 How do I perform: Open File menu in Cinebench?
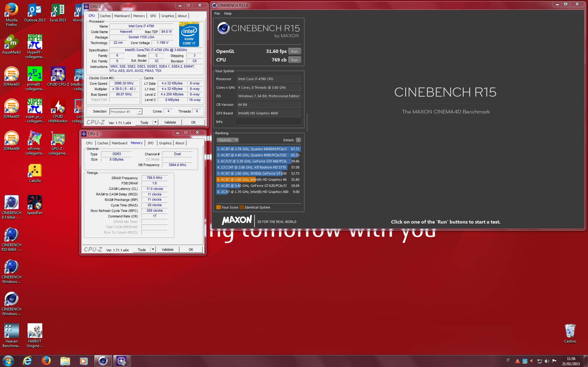(x=217, y=13)
